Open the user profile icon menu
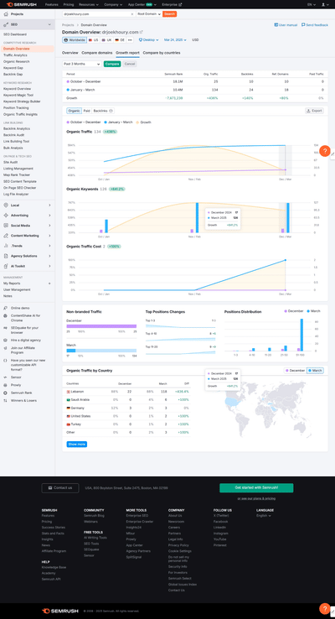 (x=325, y=4)
